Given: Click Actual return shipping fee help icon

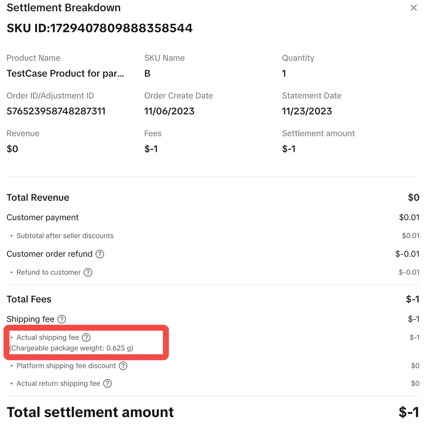Looking at the screenshot, I should (x=107, y=383).
